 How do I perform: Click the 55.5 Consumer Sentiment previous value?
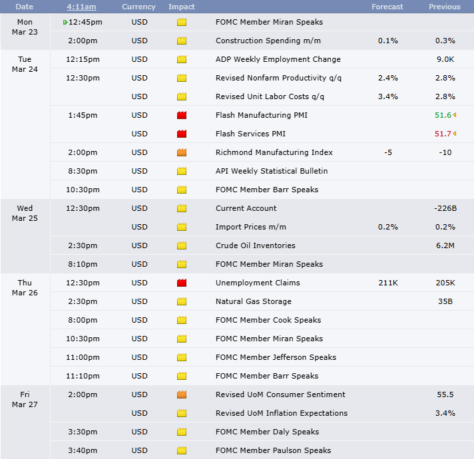click(445, 394)
